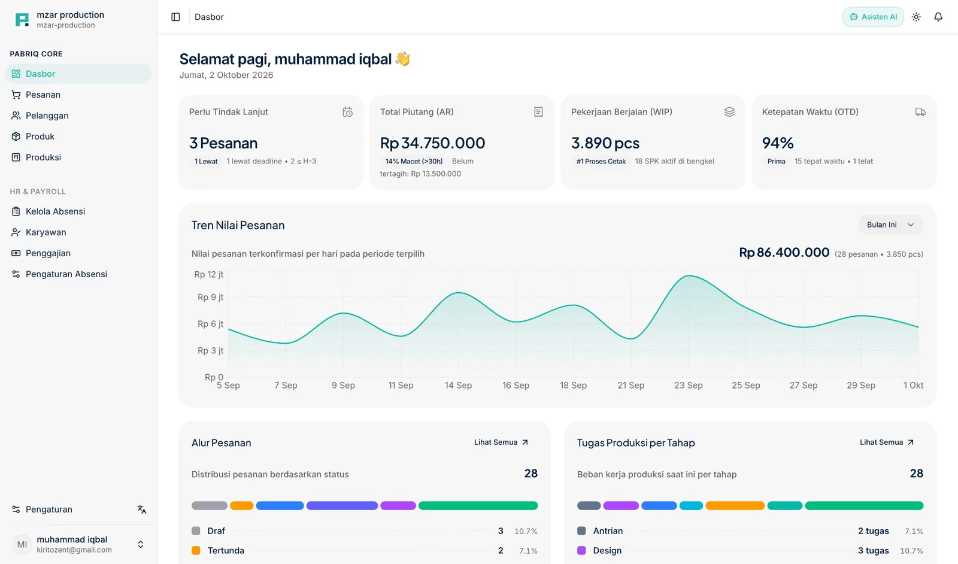This screenshot has height=564, width=958.
Task: Click the #1 Proses Cetak badge
Action: [601, 161]
